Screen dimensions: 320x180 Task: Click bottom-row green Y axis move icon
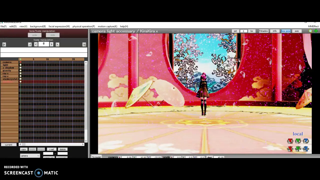click(298, 149)
